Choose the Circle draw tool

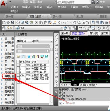(56, 63)
